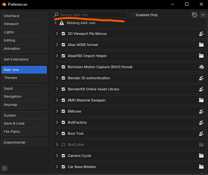208x175 pixels.
Task: Uncheck the BioVision Motion Capture (BVH) format add-on
Action: click(x=63, y=67)
